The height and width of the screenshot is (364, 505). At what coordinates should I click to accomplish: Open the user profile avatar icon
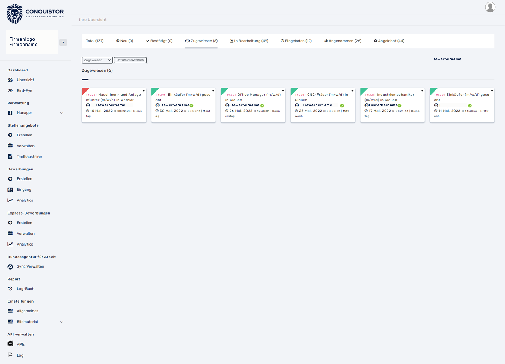(490, 7)
